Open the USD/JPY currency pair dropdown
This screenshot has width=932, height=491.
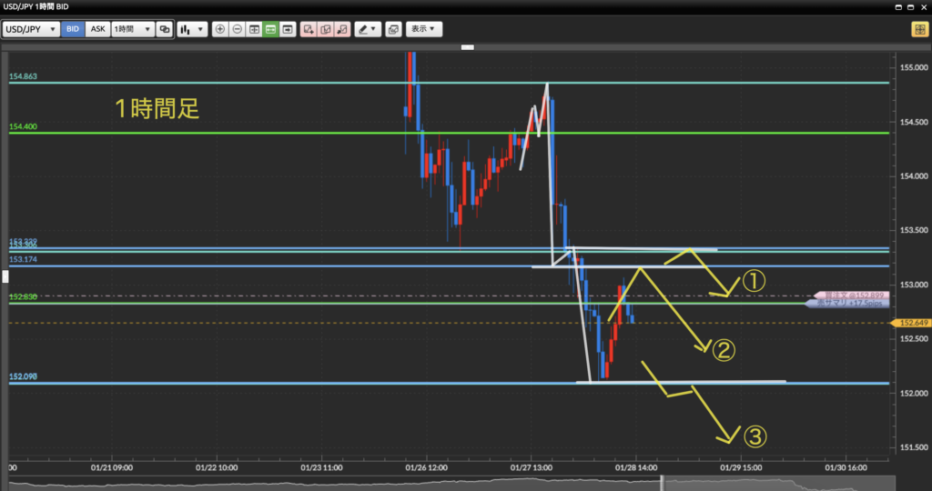coord(32,29)
